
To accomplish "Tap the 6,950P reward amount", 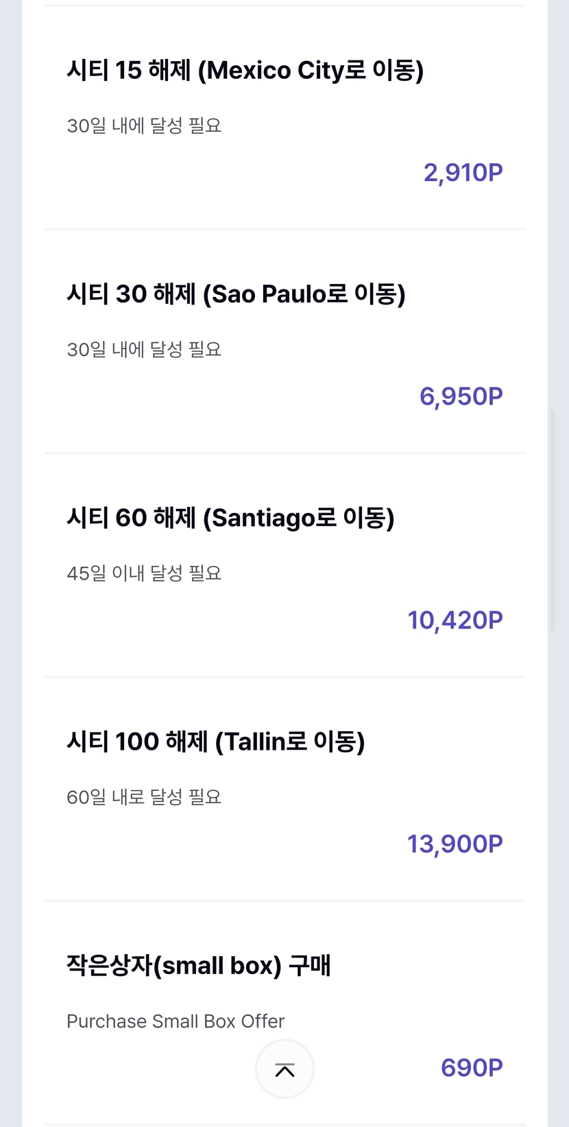I will point(461,396).
